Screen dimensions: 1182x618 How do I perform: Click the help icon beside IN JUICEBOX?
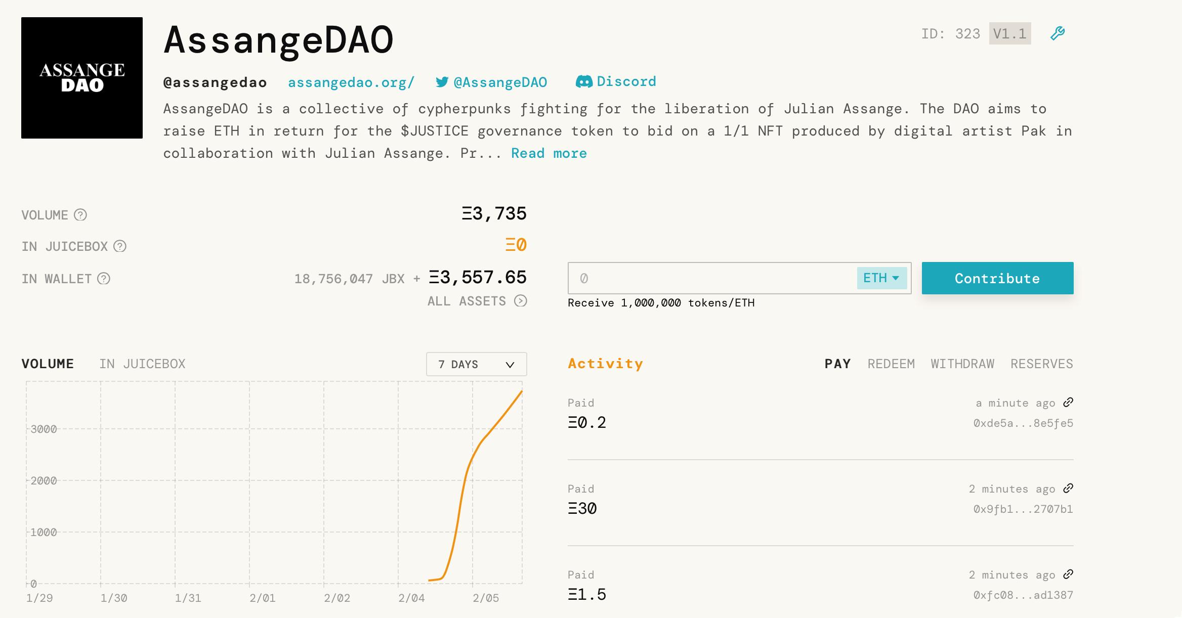[x=119, y=246]
